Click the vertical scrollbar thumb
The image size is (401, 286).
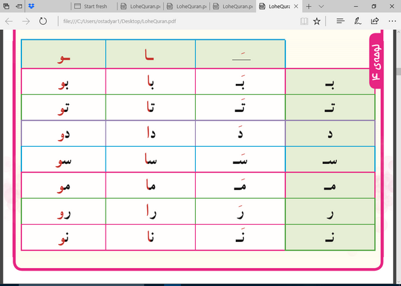[399, 71]
